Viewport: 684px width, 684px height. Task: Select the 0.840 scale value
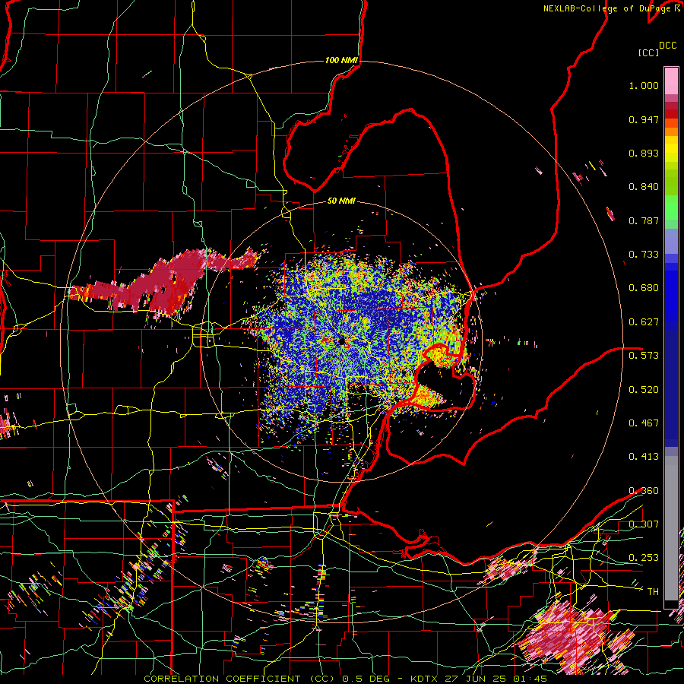click(x=644, y=187)
